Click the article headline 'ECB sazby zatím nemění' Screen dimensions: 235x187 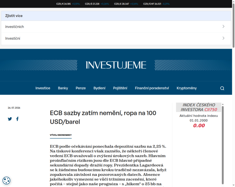pyautogui.click(x=103, y=117)
